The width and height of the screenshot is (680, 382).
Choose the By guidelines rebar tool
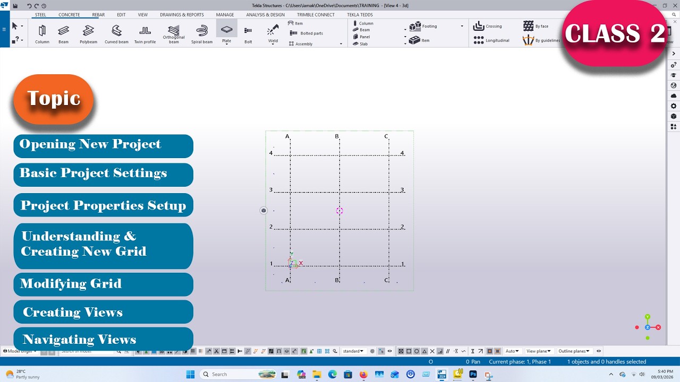[x=541, y=40]
